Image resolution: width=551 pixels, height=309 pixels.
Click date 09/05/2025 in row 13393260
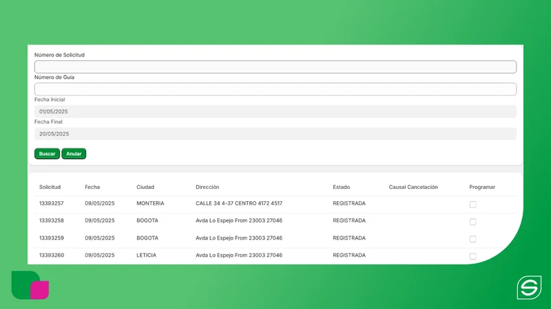(x=99, y=255)
